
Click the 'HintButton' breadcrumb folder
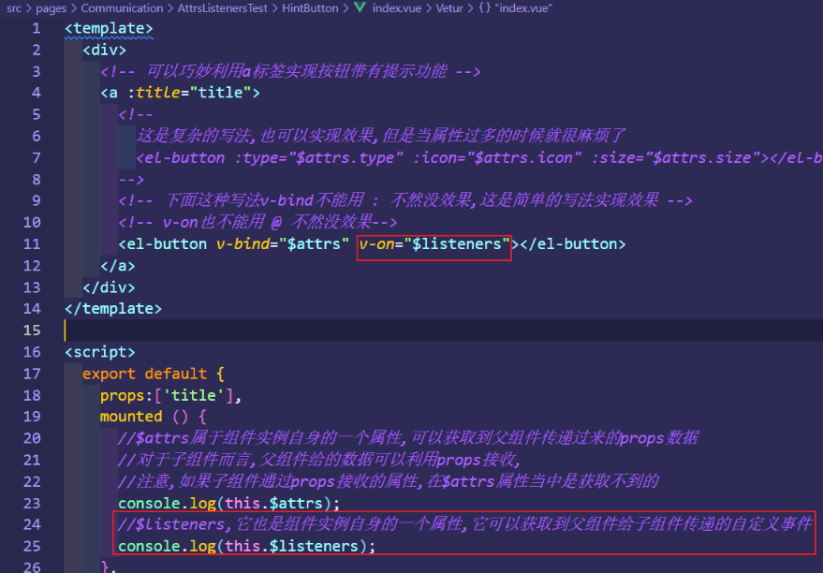(310, 8)
